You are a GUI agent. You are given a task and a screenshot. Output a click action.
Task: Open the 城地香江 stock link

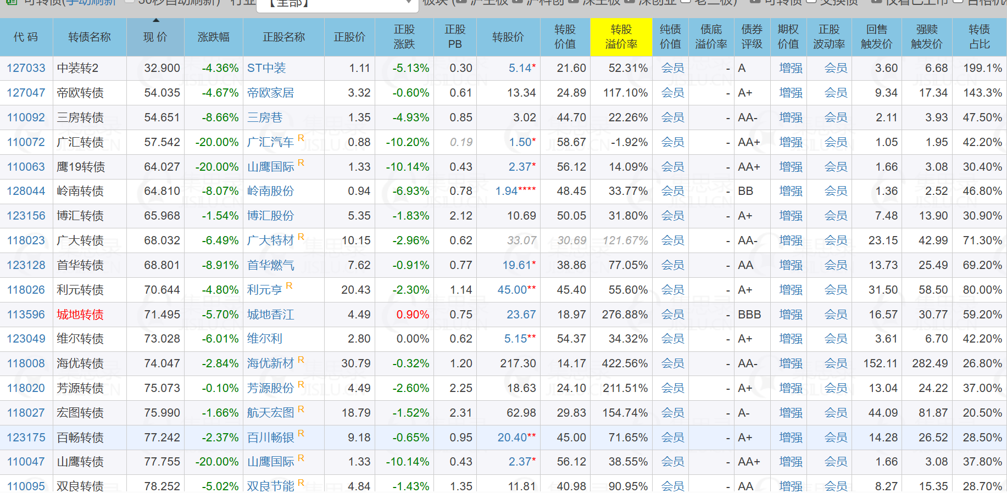(x=270, y=315)
